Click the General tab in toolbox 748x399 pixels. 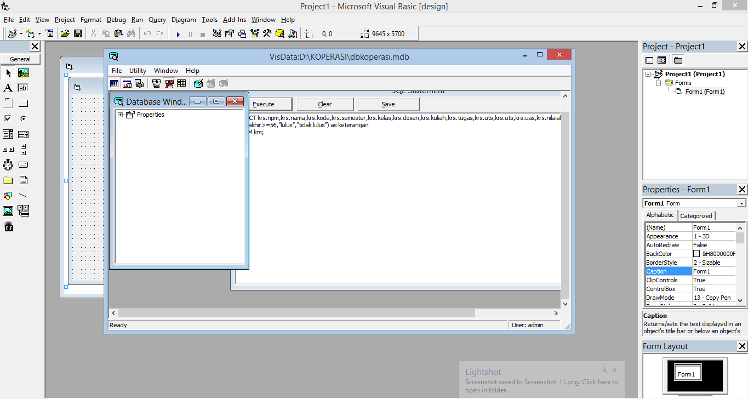20,59
